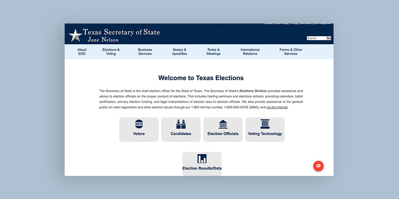This screenshot has width=399, height=199.
Task: Click the Election Officials building icon
Action: (223, 124)
